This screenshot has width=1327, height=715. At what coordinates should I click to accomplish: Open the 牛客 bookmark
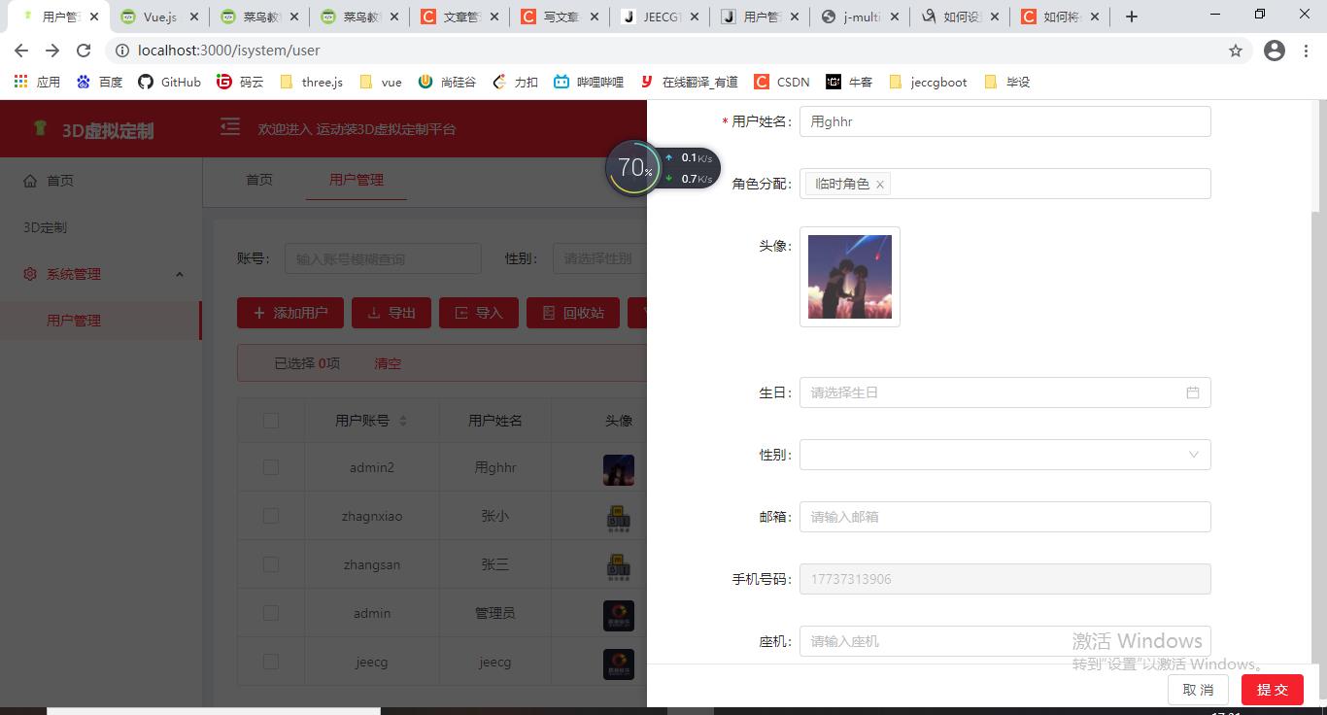pyautogui.click(x=849, y=82)
